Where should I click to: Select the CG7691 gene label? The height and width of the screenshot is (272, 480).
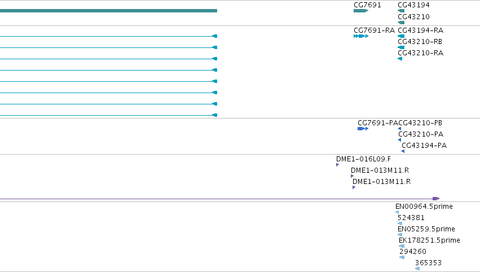(x=367, y=5)
